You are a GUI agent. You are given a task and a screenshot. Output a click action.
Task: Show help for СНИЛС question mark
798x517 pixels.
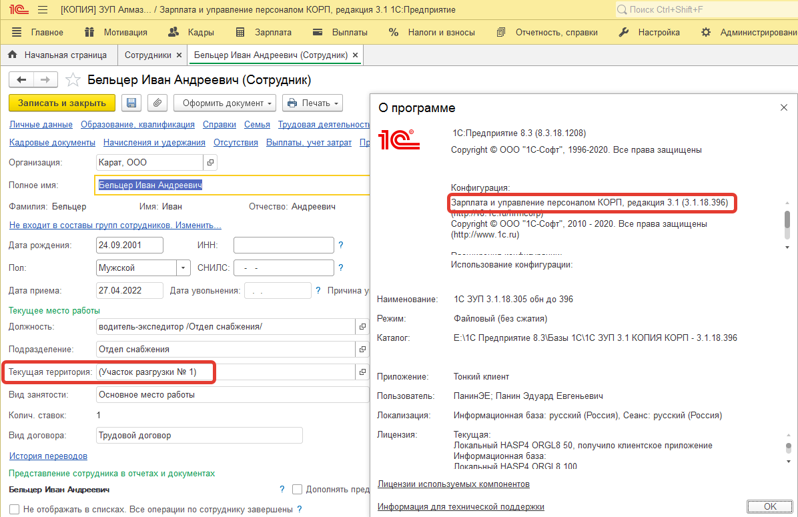341,268
